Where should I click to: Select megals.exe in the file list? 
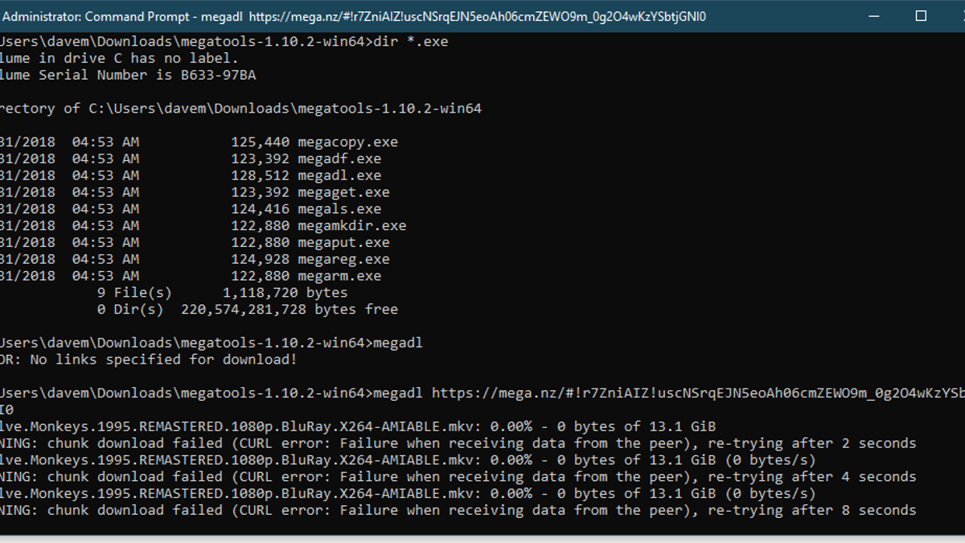coord(339,209)
